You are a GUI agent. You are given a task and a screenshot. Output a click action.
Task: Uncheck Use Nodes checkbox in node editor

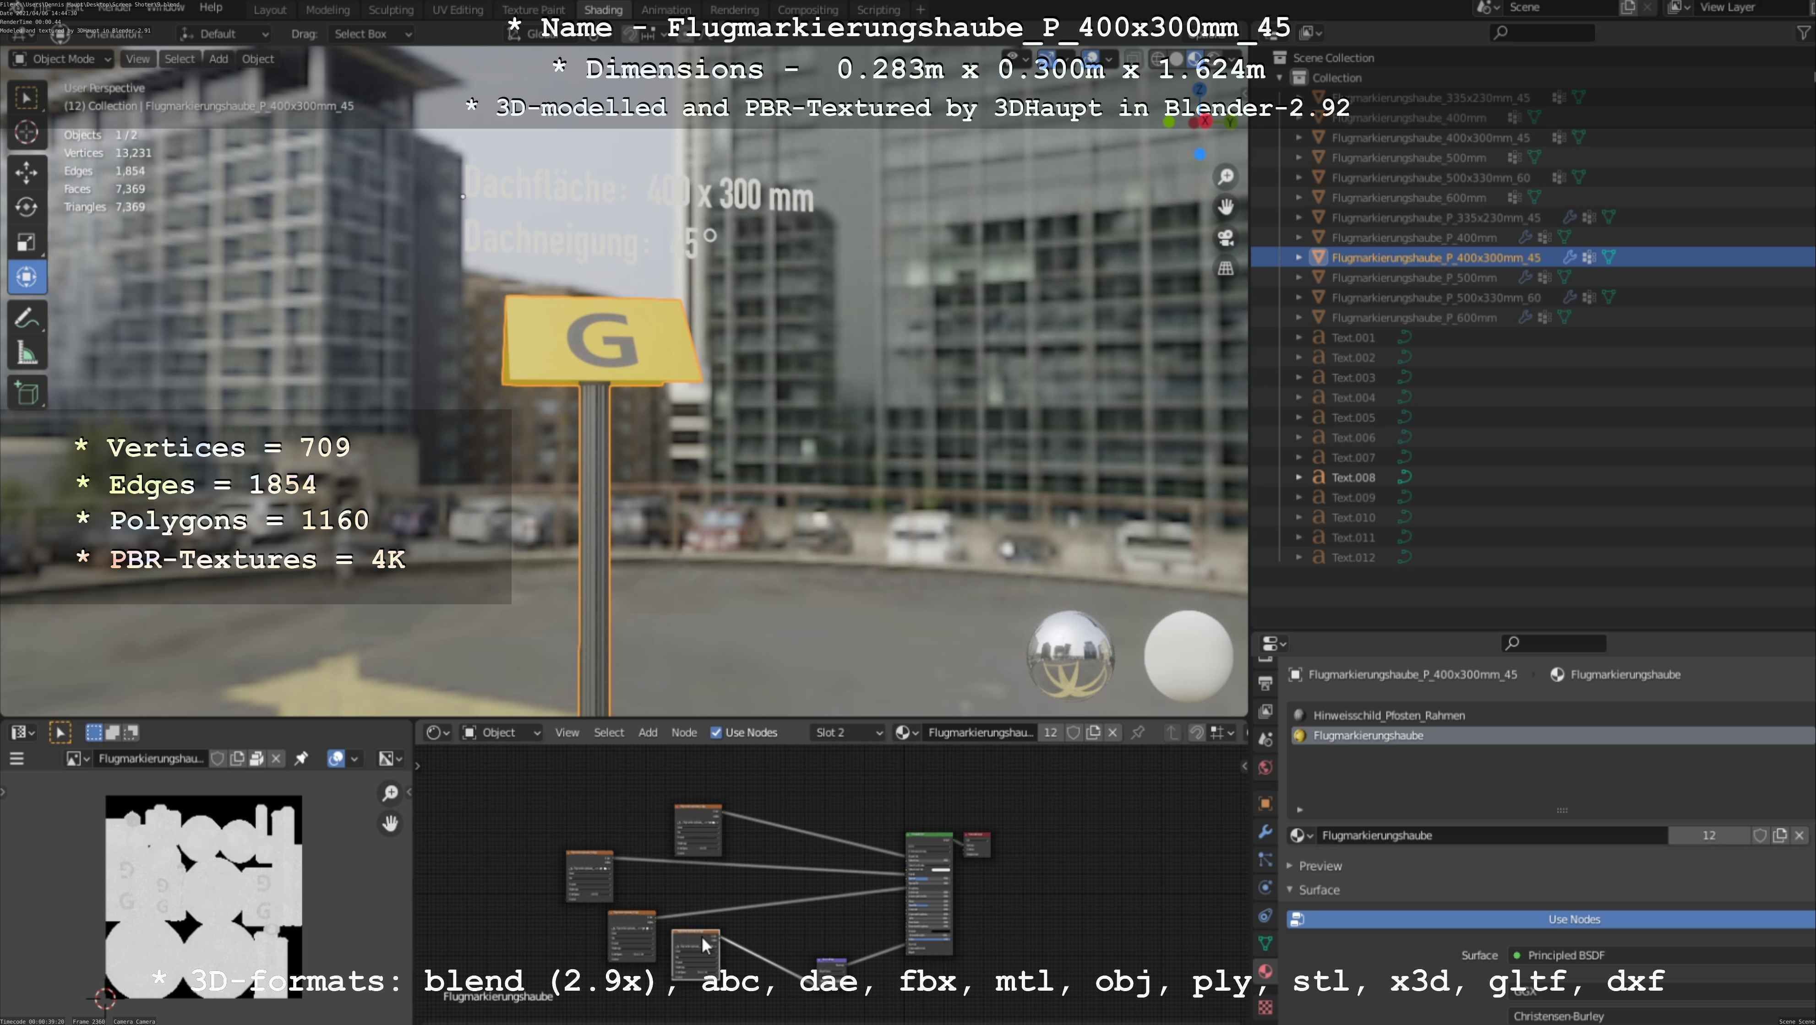(716, 732)
